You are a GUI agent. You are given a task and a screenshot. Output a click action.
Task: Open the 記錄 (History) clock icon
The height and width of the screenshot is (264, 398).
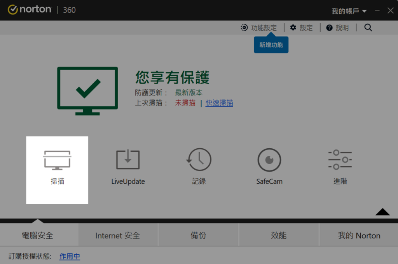click(199, 160)
